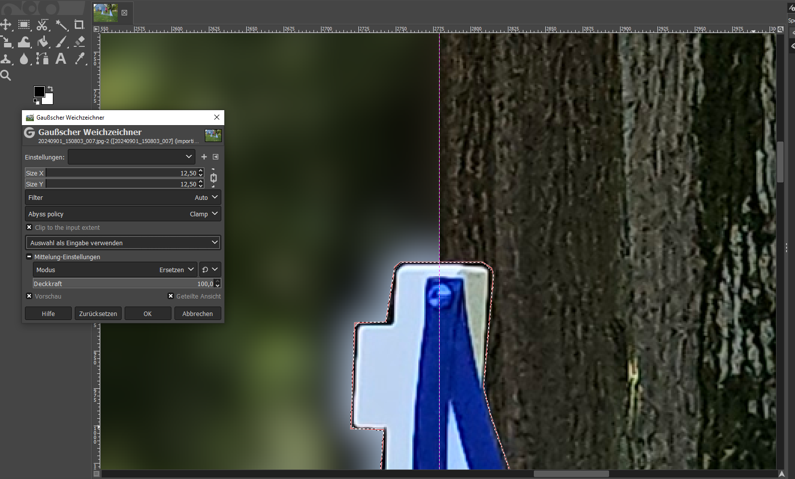
Task: Select the Rectangle Select tool
Action: 24,25
